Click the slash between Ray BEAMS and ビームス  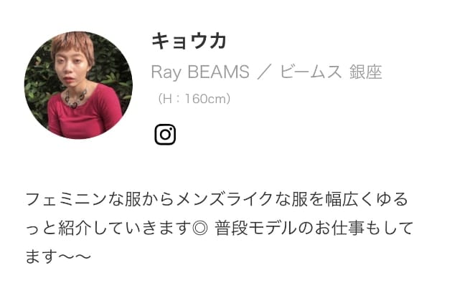click(x=265, y=72)
